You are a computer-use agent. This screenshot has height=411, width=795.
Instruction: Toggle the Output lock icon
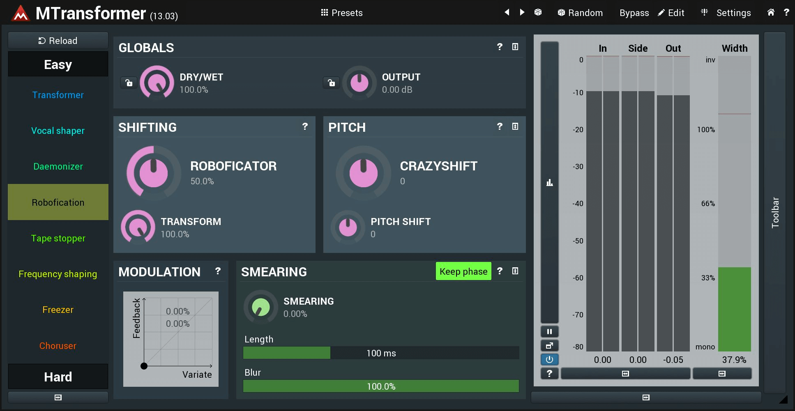[331, 83]
